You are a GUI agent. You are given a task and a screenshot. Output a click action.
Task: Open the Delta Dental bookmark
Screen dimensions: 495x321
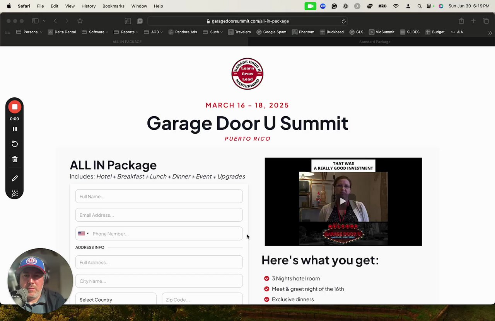click(x=62, y=32)
